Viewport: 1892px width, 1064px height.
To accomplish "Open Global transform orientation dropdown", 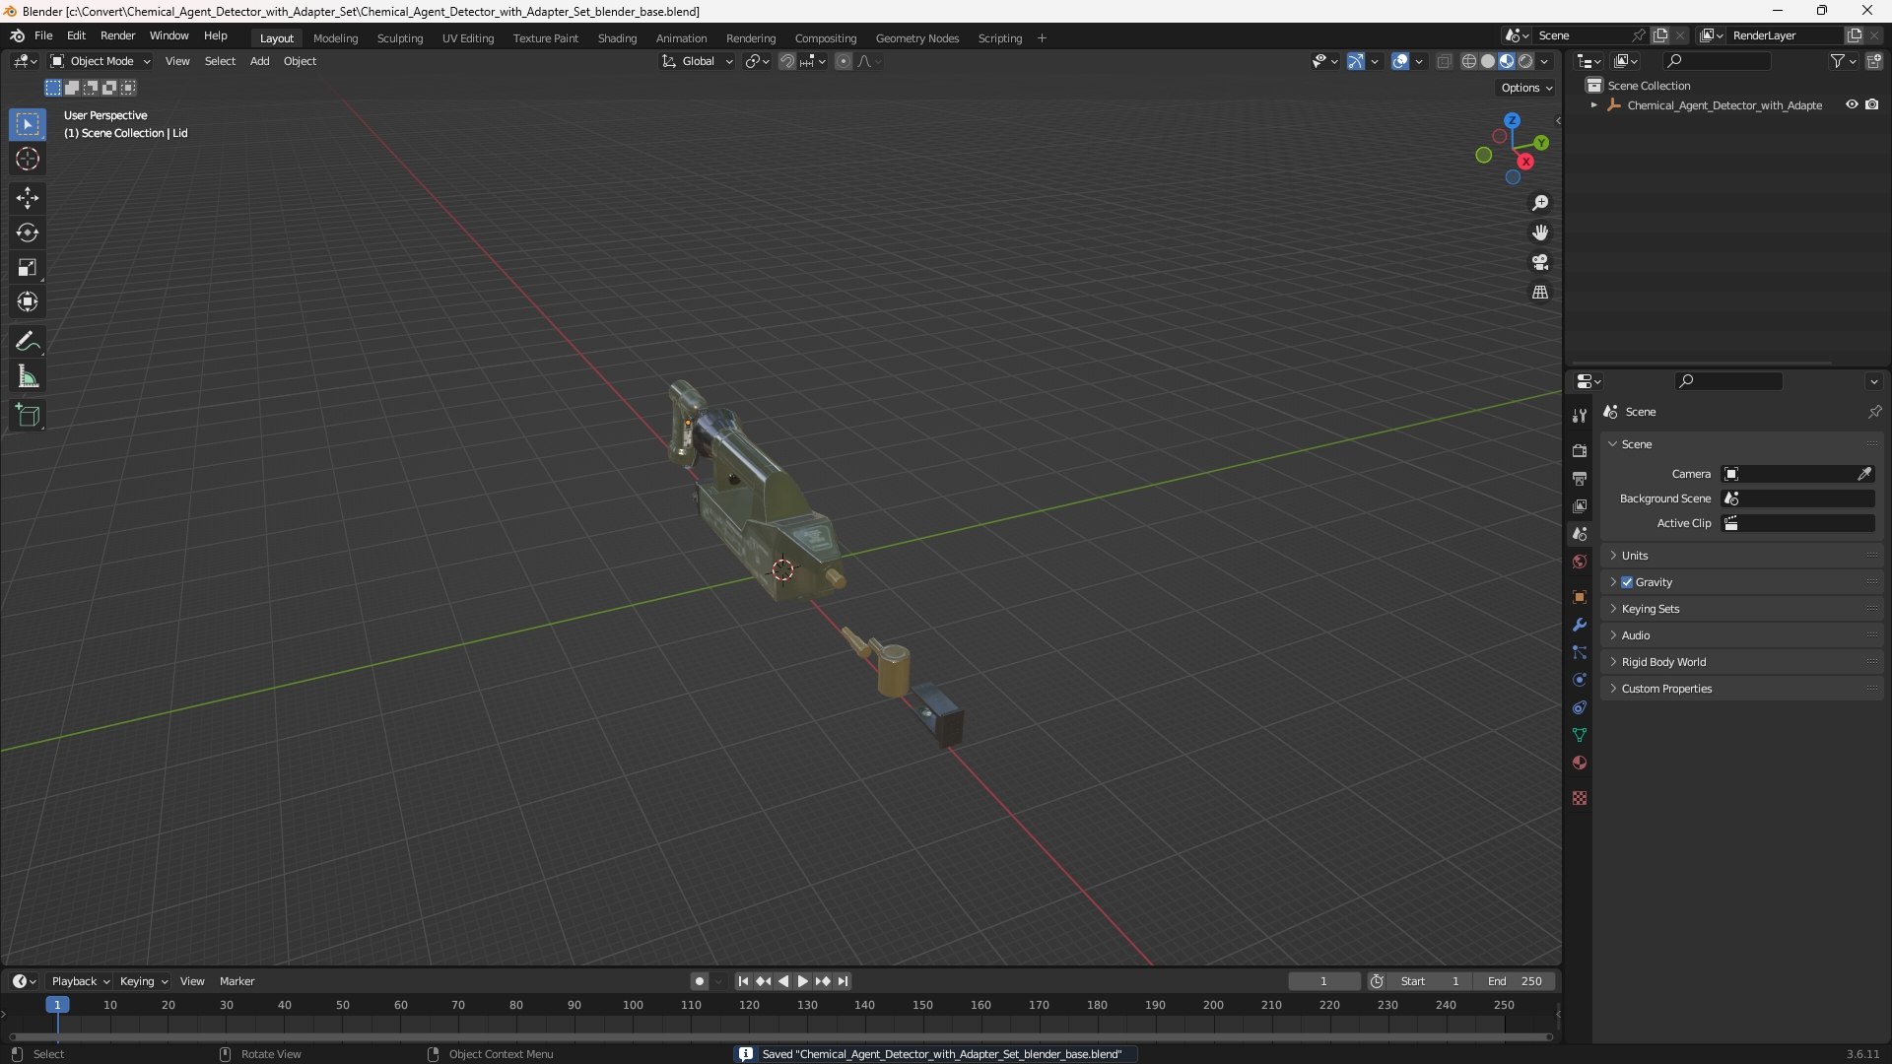I will 698,61.
